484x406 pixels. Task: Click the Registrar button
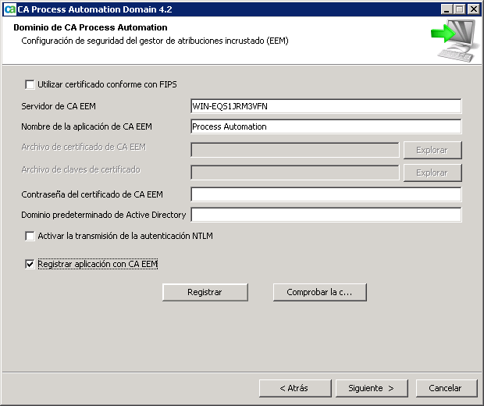(205, 292)
